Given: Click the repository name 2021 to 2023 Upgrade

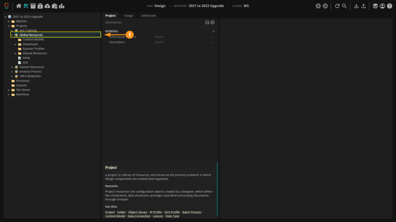Looking at the screenshot, I should pyautogui.click(x=206, y=6).
